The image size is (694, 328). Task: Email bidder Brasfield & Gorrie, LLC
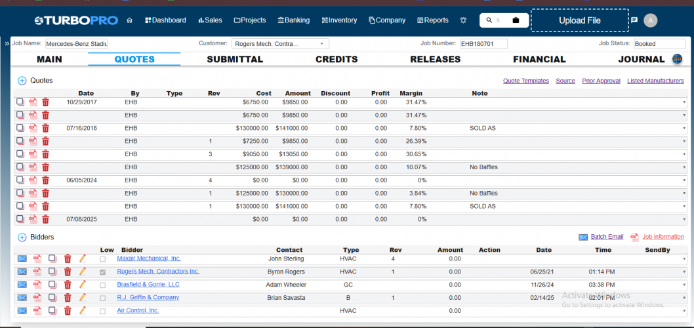tap(22, 285)
